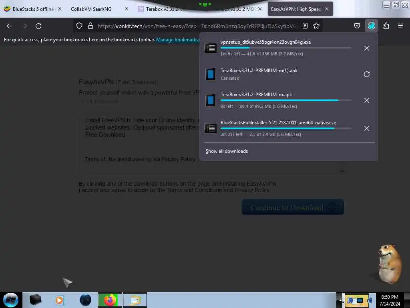Cancel the vpnsetup exe download
Screen dimensions: 410x308
(367, 48)
